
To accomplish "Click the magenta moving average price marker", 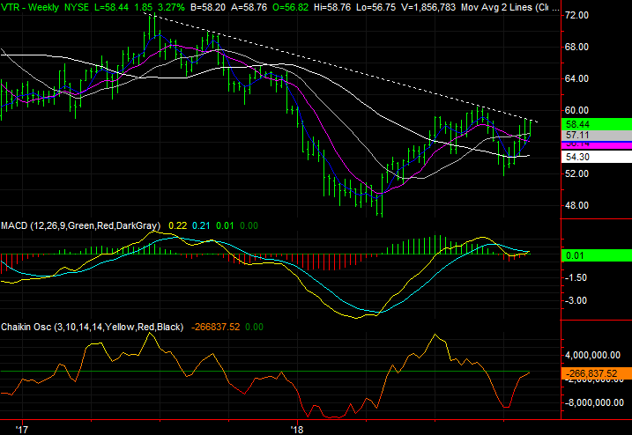I will tap(597, 144).
